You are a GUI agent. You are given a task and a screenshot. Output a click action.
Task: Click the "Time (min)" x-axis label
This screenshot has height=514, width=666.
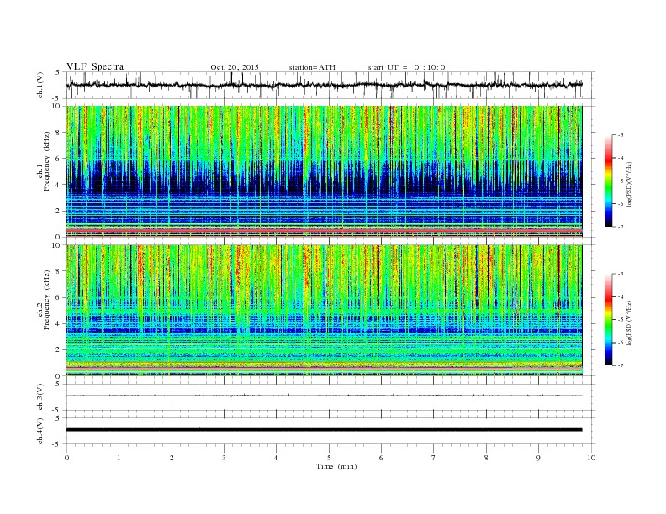click(x=336, y=466)
